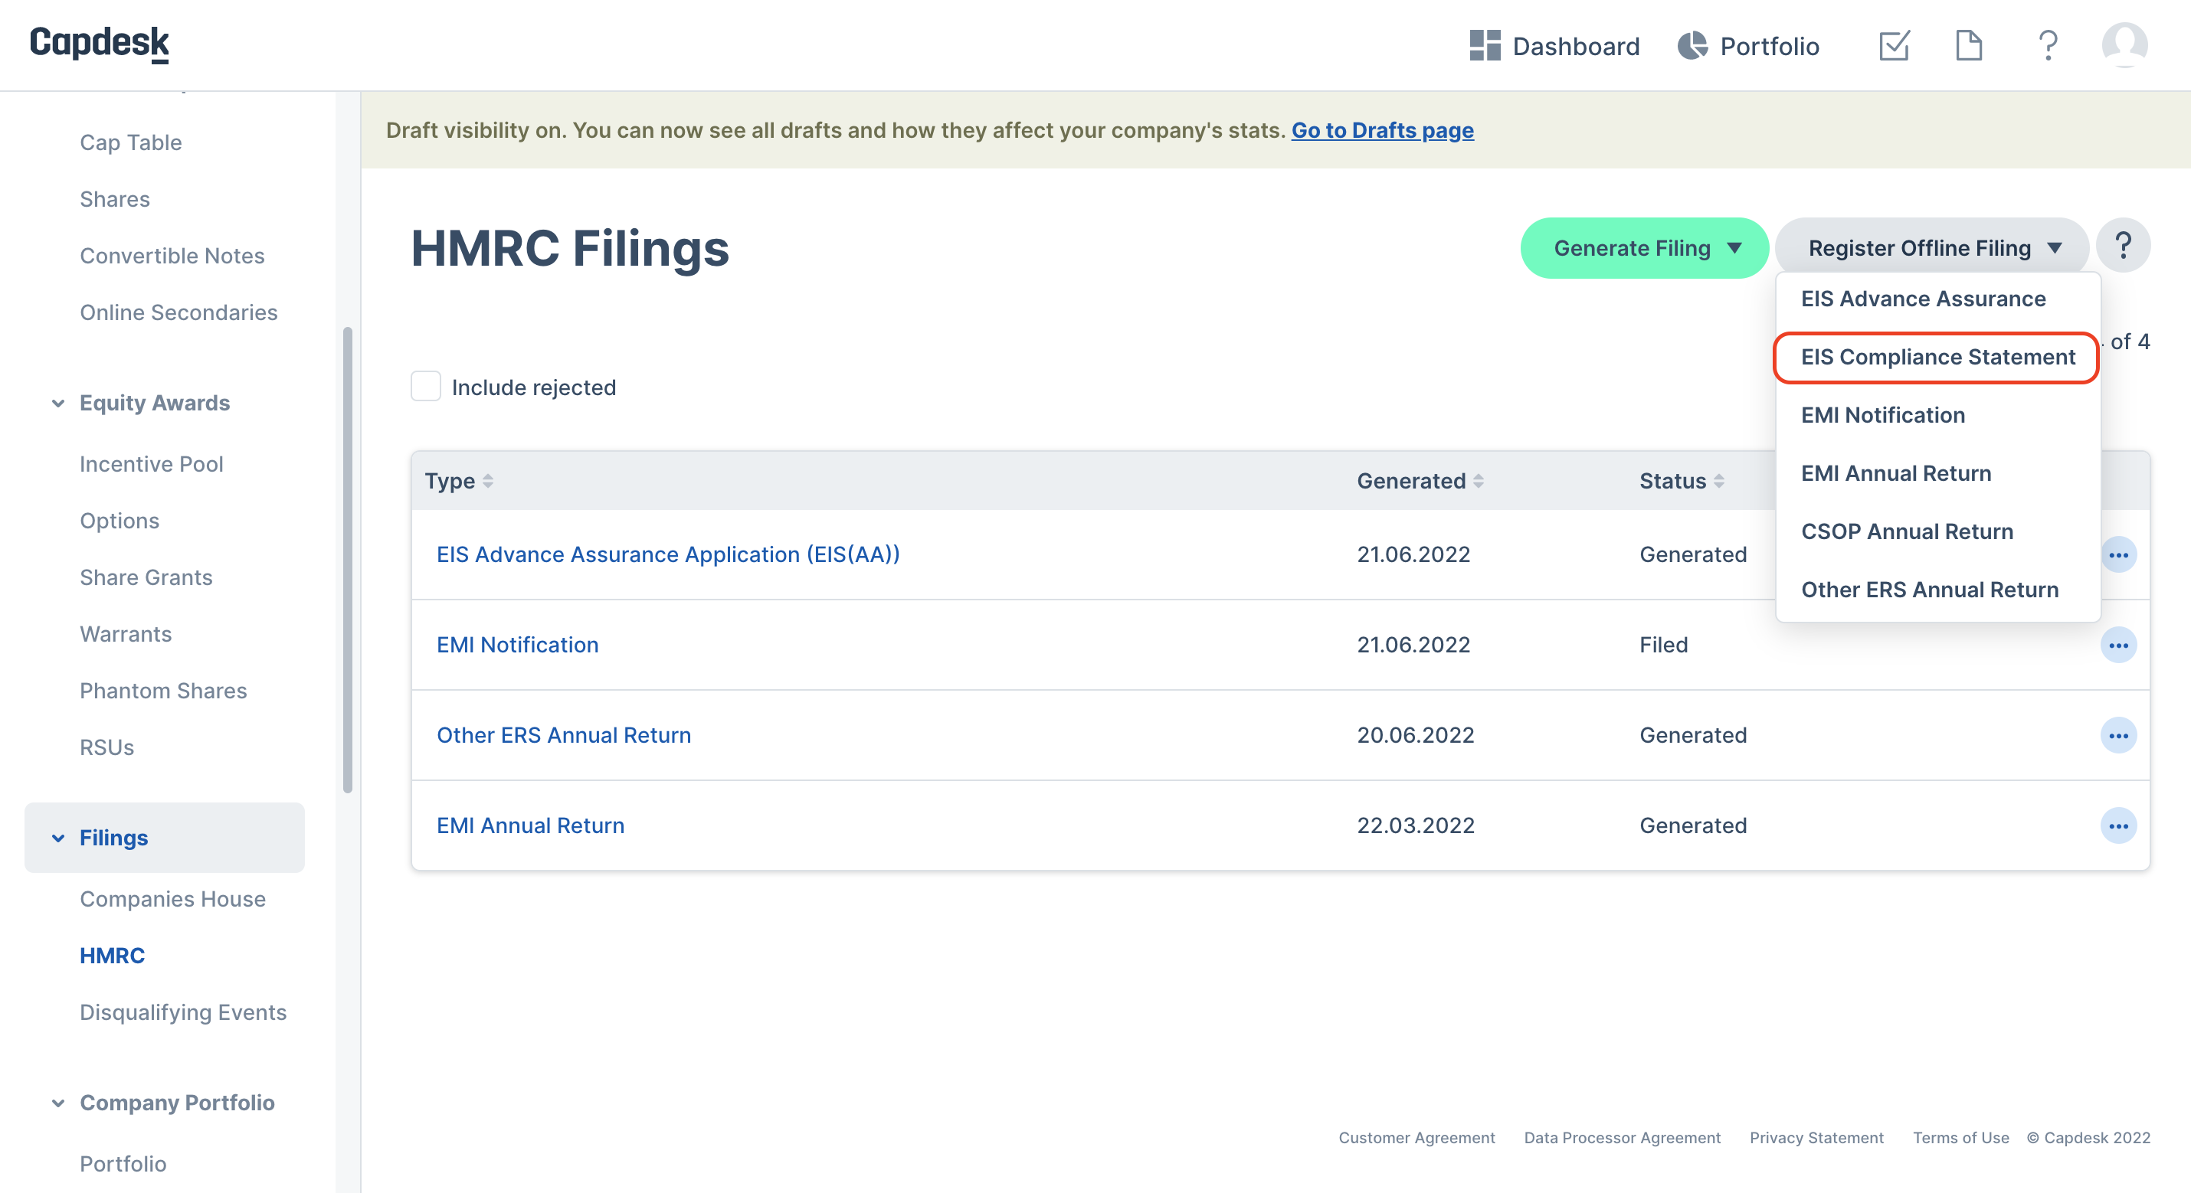2191x1193 pixels.
Task: Open the Portfolio pie chart icon
Action: (1692, 45)
